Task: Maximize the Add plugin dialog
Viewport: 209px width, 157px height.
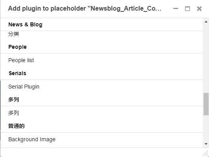Action: (187, 9)
